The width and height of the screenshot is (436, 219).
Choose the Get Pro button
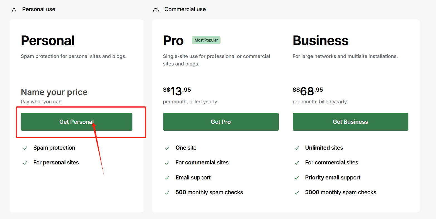click(221, 122)
